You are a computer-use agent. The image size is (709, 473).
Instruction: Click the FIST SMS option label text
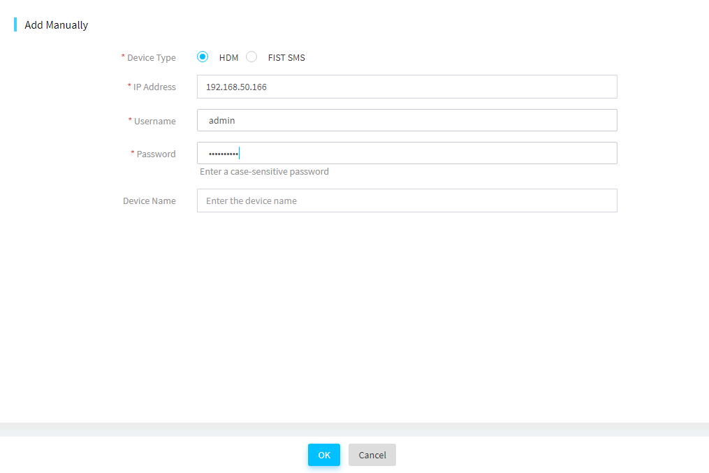point(286,58)
